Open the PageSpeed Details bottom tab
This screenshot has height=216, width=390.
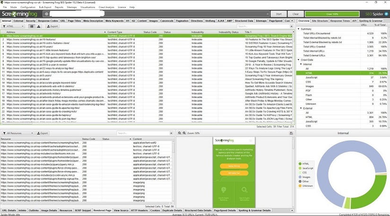coord(225,210)
